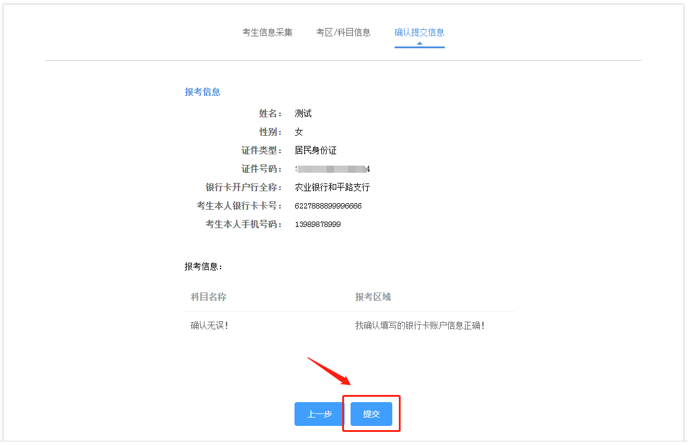
Task: Click the 提交 button
Action: 371,414
